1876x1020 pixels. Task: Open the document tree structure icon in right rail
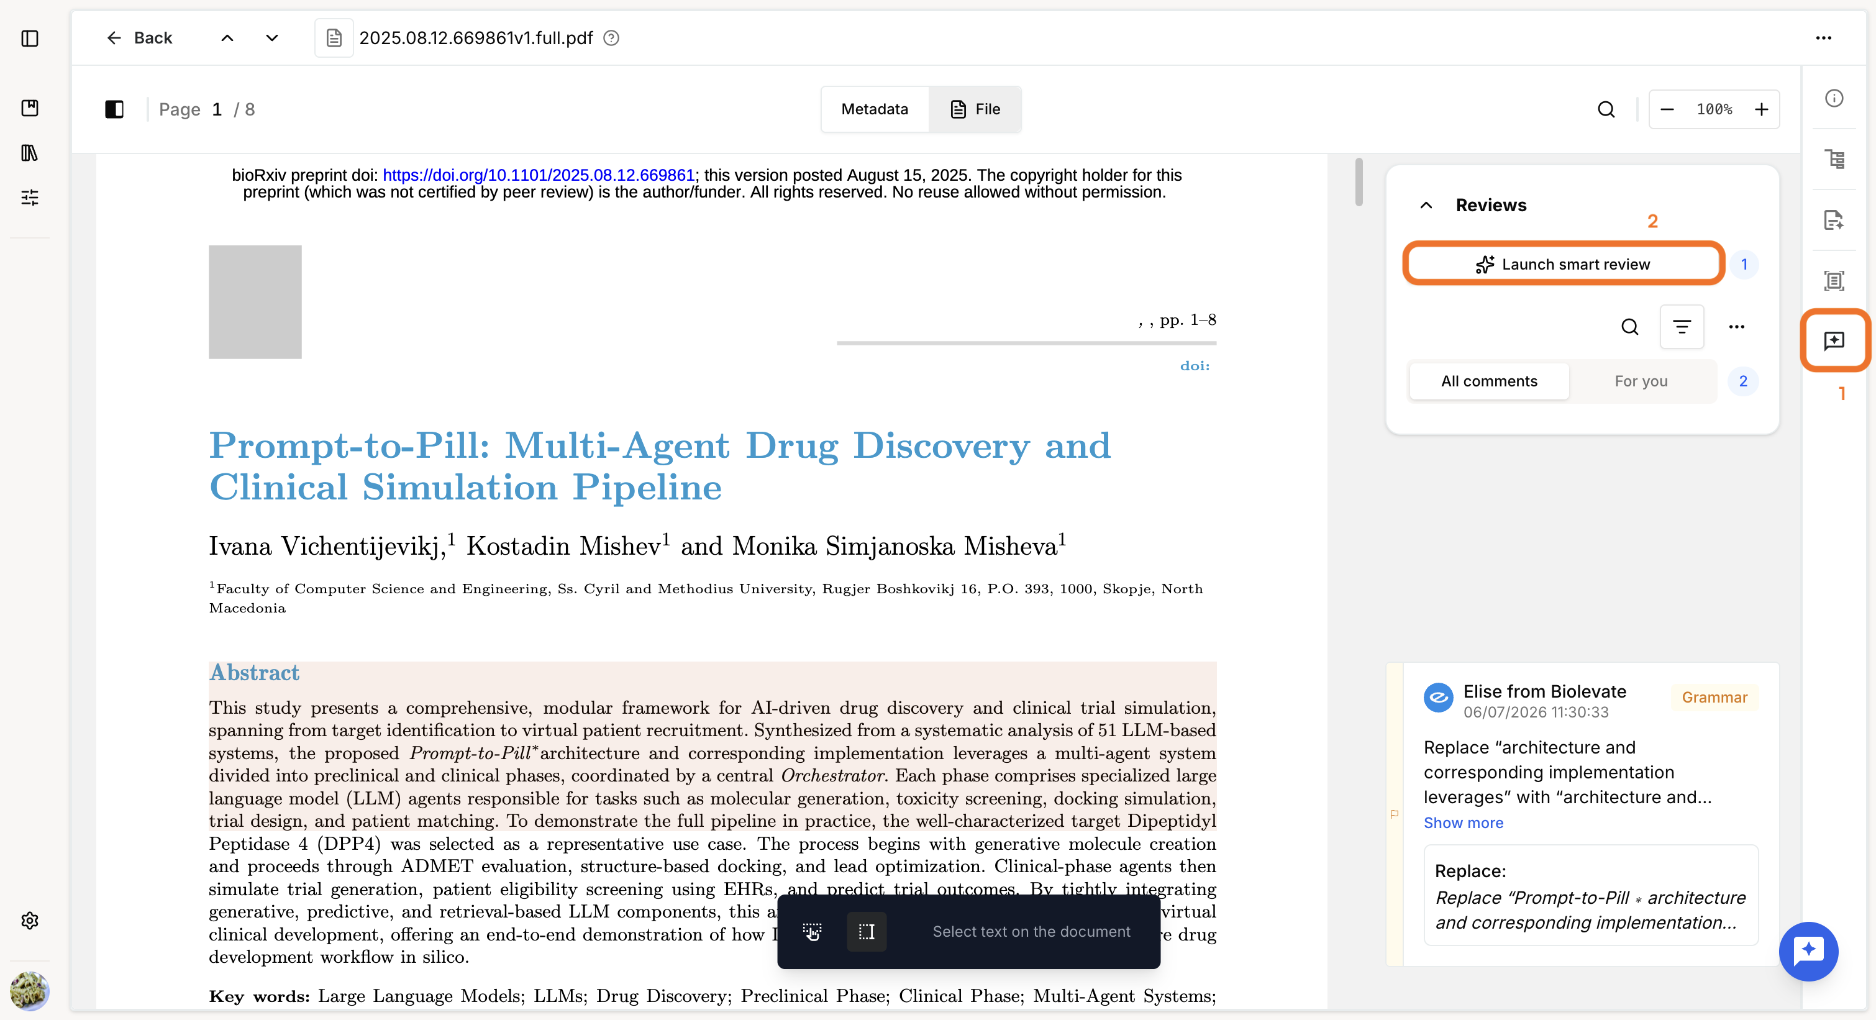pos(1834,159)
